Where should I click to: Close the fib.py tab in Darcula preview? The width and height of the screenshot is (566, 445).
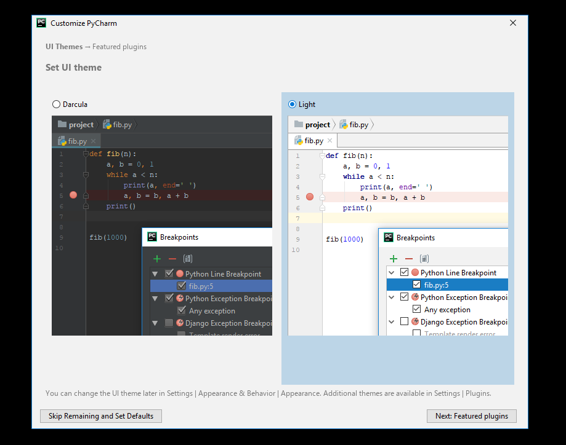93,141
